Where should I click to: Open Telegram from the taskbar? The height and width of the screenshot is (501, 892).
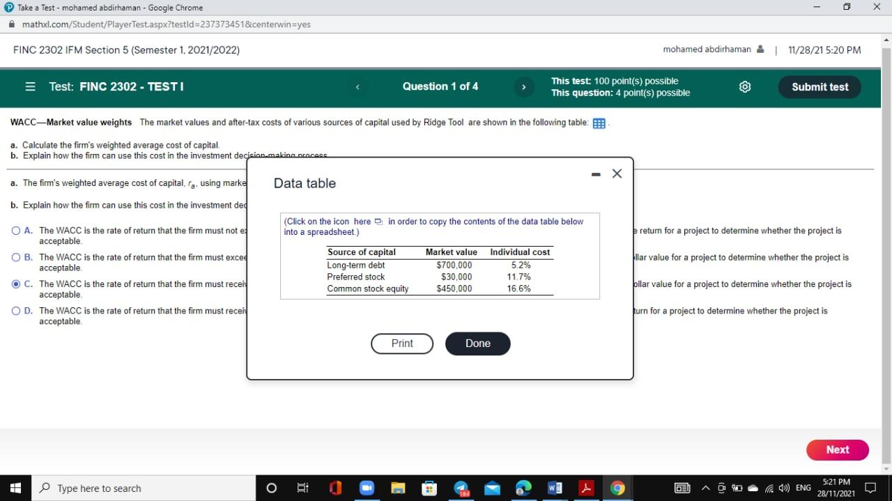pos(461,488)
